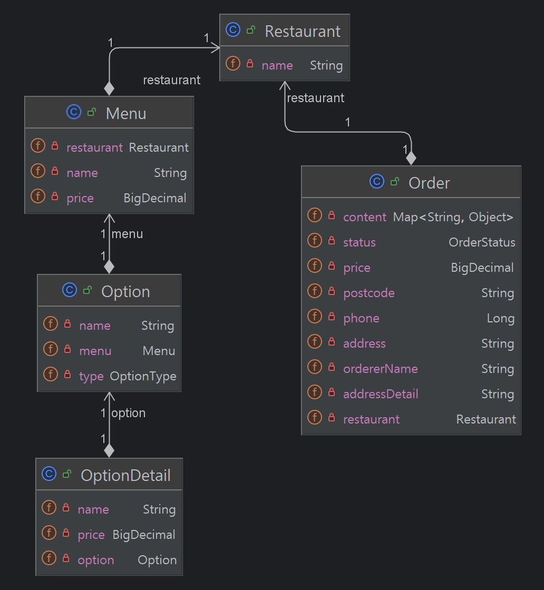Select the postcode field name in Order
This screenshot has width=544, height=590.
pyautogui.click(x=369, y=293)
